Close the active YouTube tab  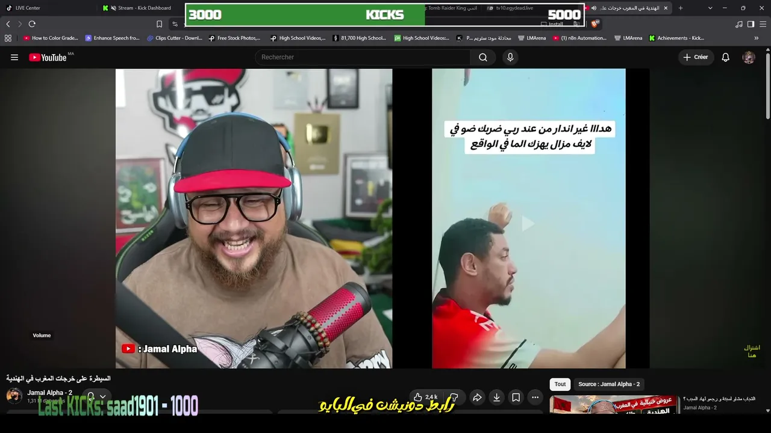click(666, 8)
